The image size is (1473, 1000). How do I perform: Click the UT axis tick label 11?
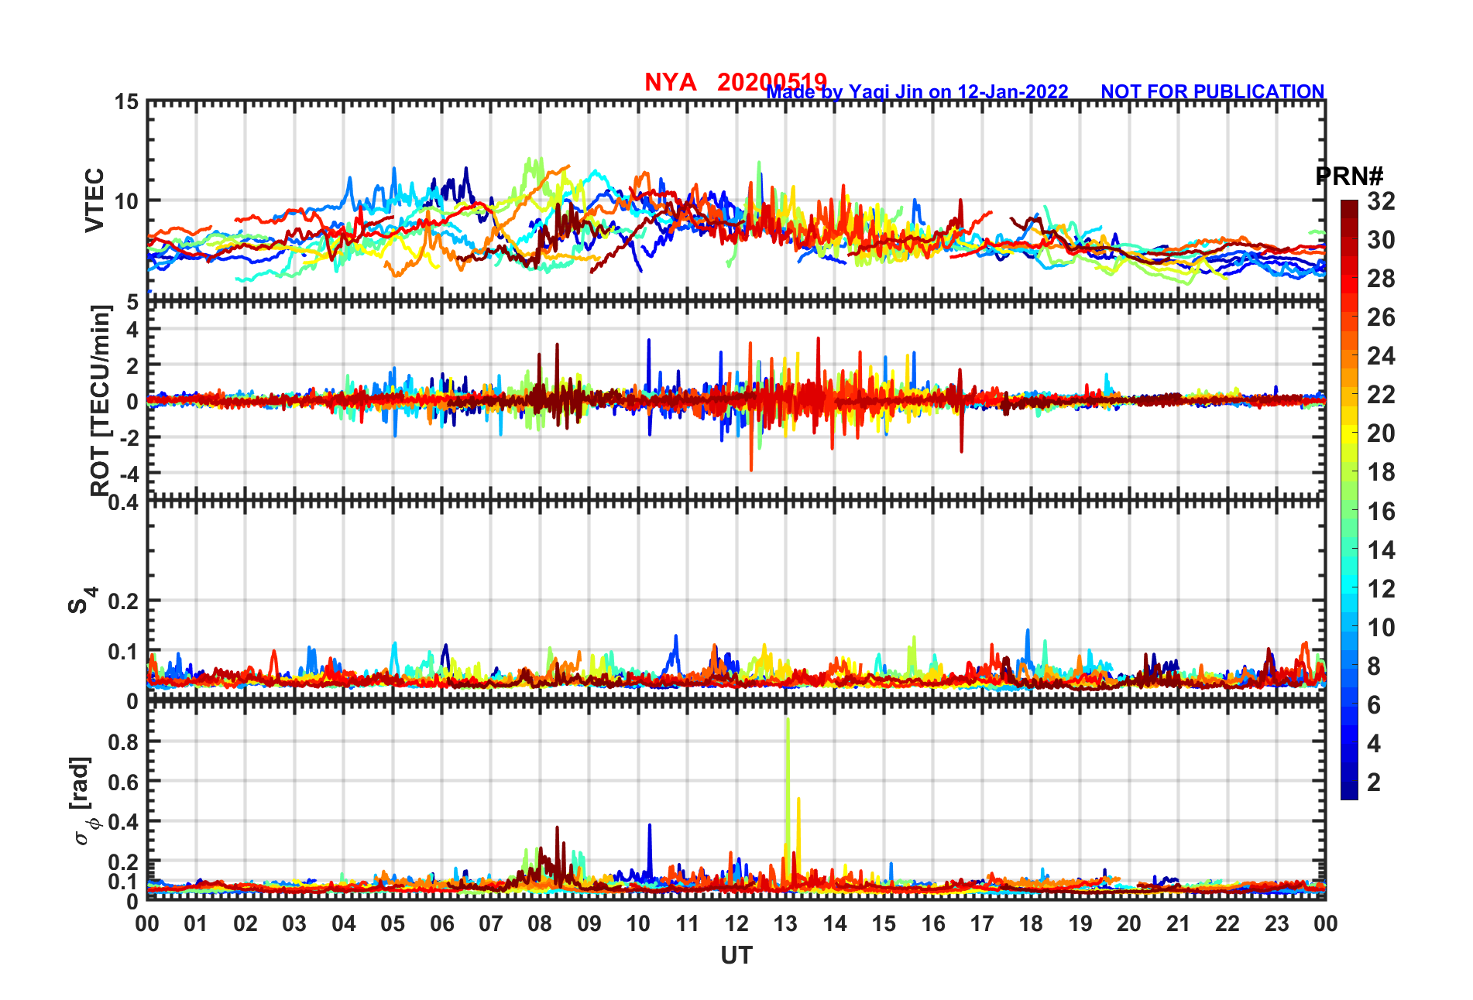pyautogui.click(x=688, y=923)
